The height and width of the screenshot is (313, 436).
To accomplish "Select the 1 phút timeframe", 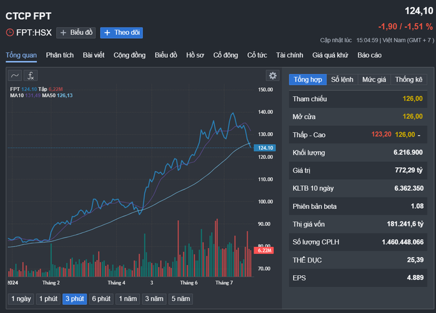I will [48, 299].
